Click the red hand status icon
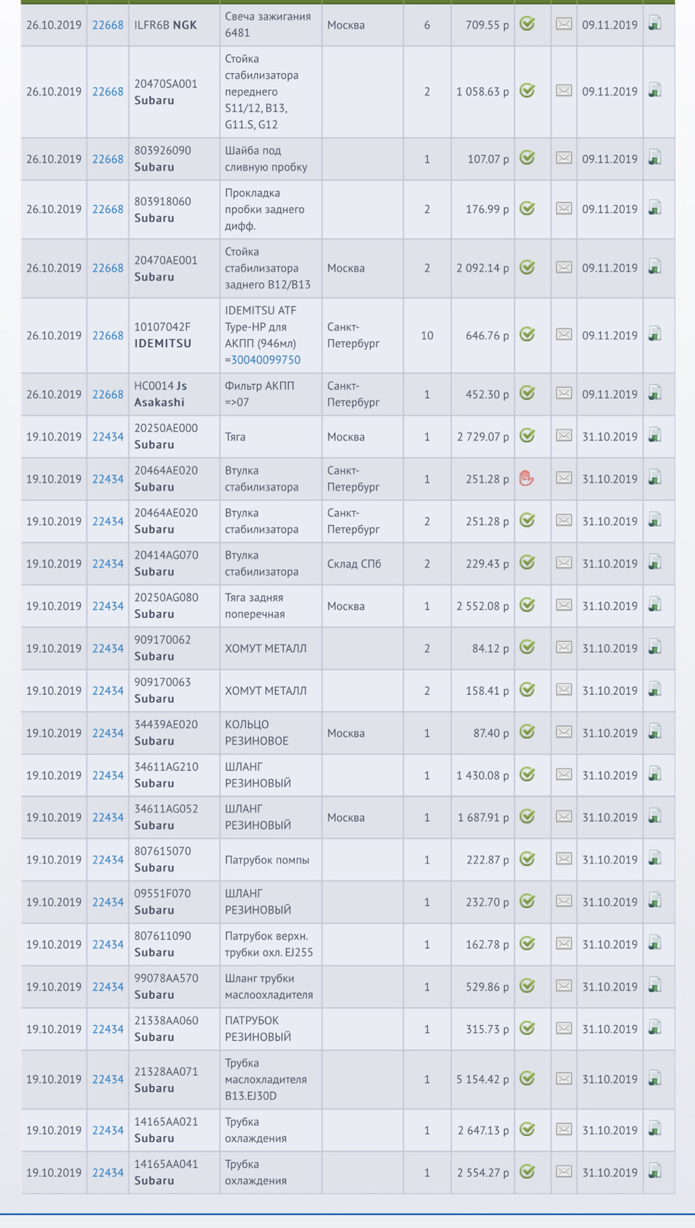 (527, 478)
